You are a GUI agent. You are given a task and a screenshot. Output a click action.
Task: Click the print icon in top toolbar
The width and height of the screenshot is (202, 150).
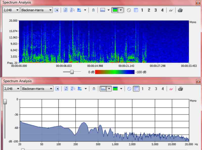point(180,10)
